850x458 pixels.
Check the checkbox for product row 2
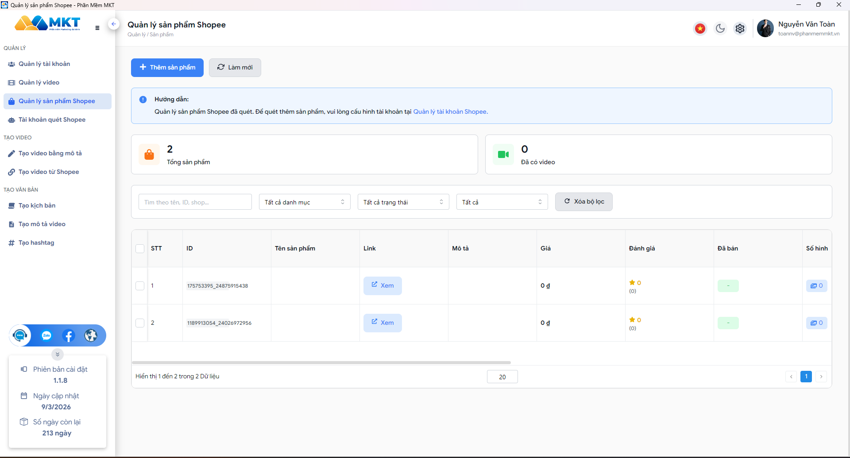[x=140, y=323]
